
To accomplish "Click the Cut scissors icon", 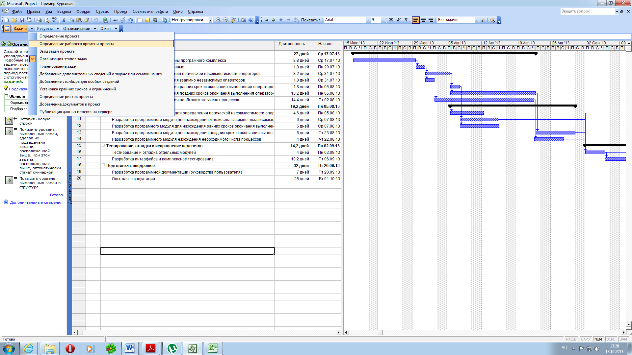I will click(x=64, y=20).
